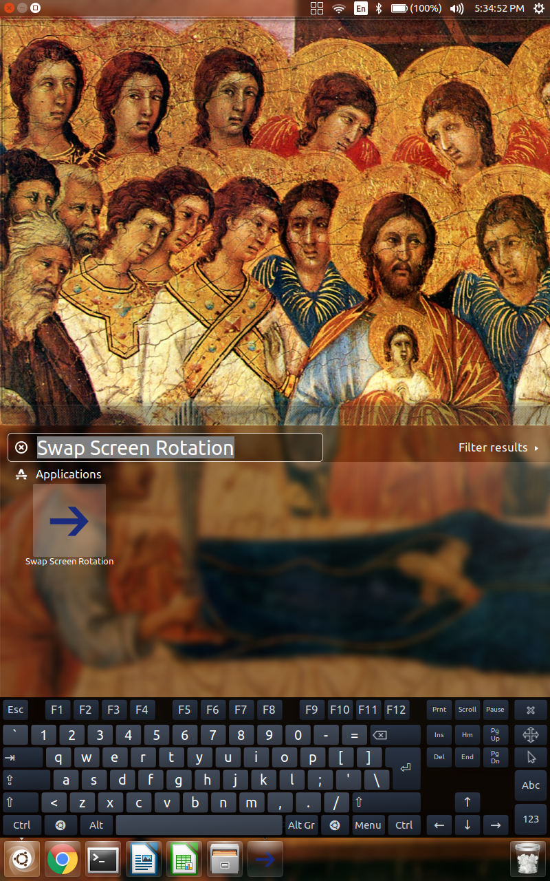Image resolution: width=550 pixels, height=881 pixels.
Task: Close the Onboard on-screen keyboard
Action: 531,710
